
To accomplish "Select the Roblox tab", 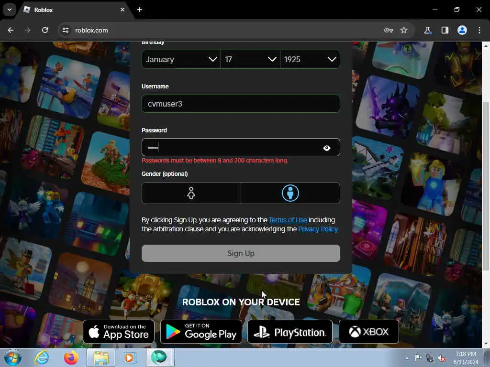I will [74, 10].
